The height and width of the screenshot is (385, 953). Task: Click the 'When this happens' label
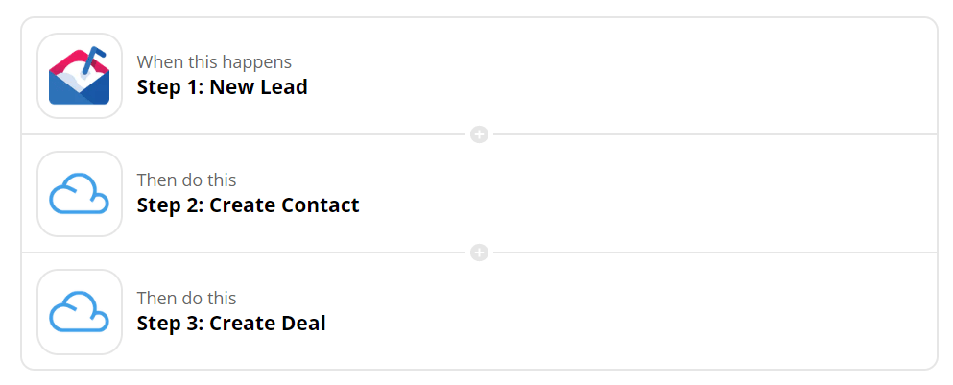point(214,62)
